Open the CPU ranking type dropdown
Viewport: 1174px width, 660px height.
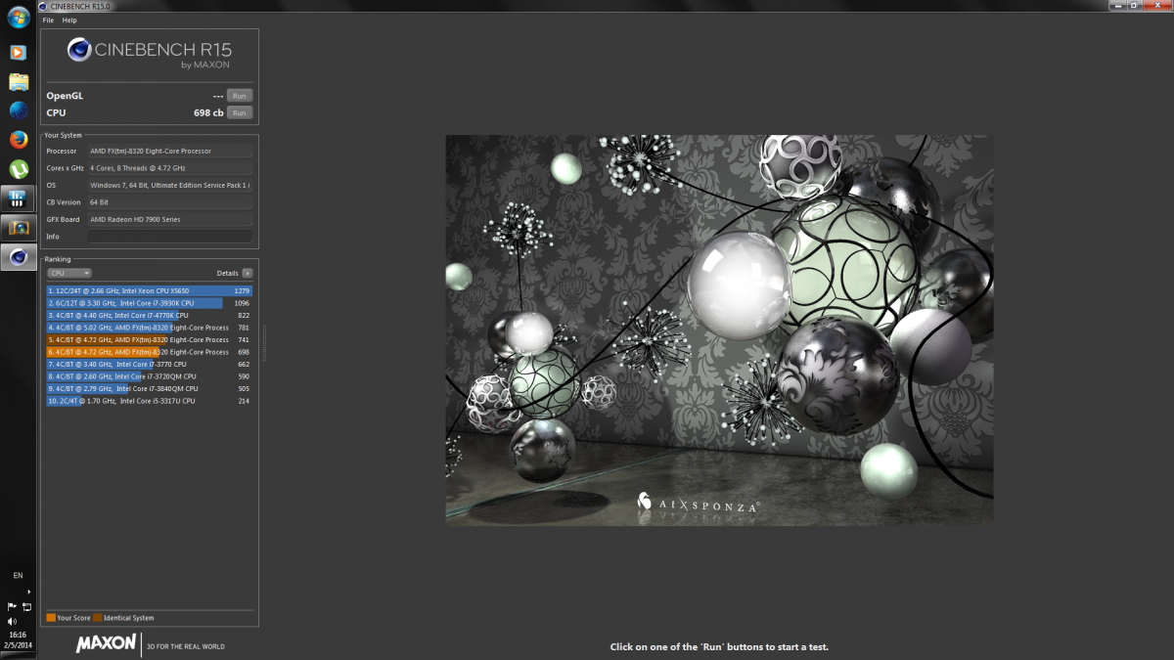[x=69, y=274]
